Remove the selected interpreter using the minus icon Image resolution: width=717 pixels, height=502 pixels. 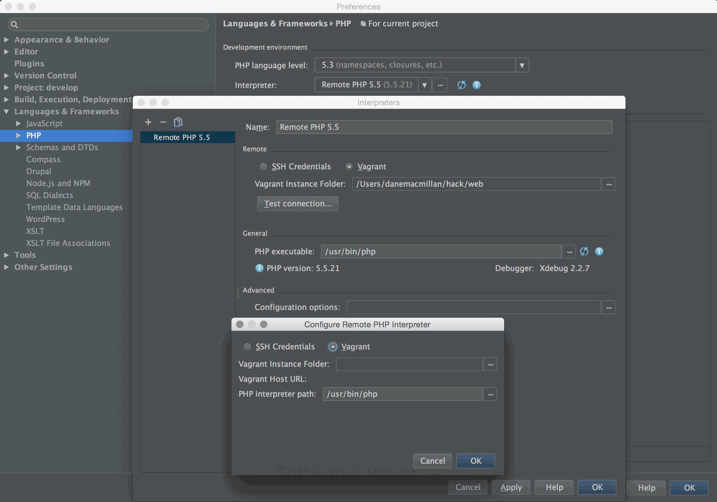click(x=163, y=122)
